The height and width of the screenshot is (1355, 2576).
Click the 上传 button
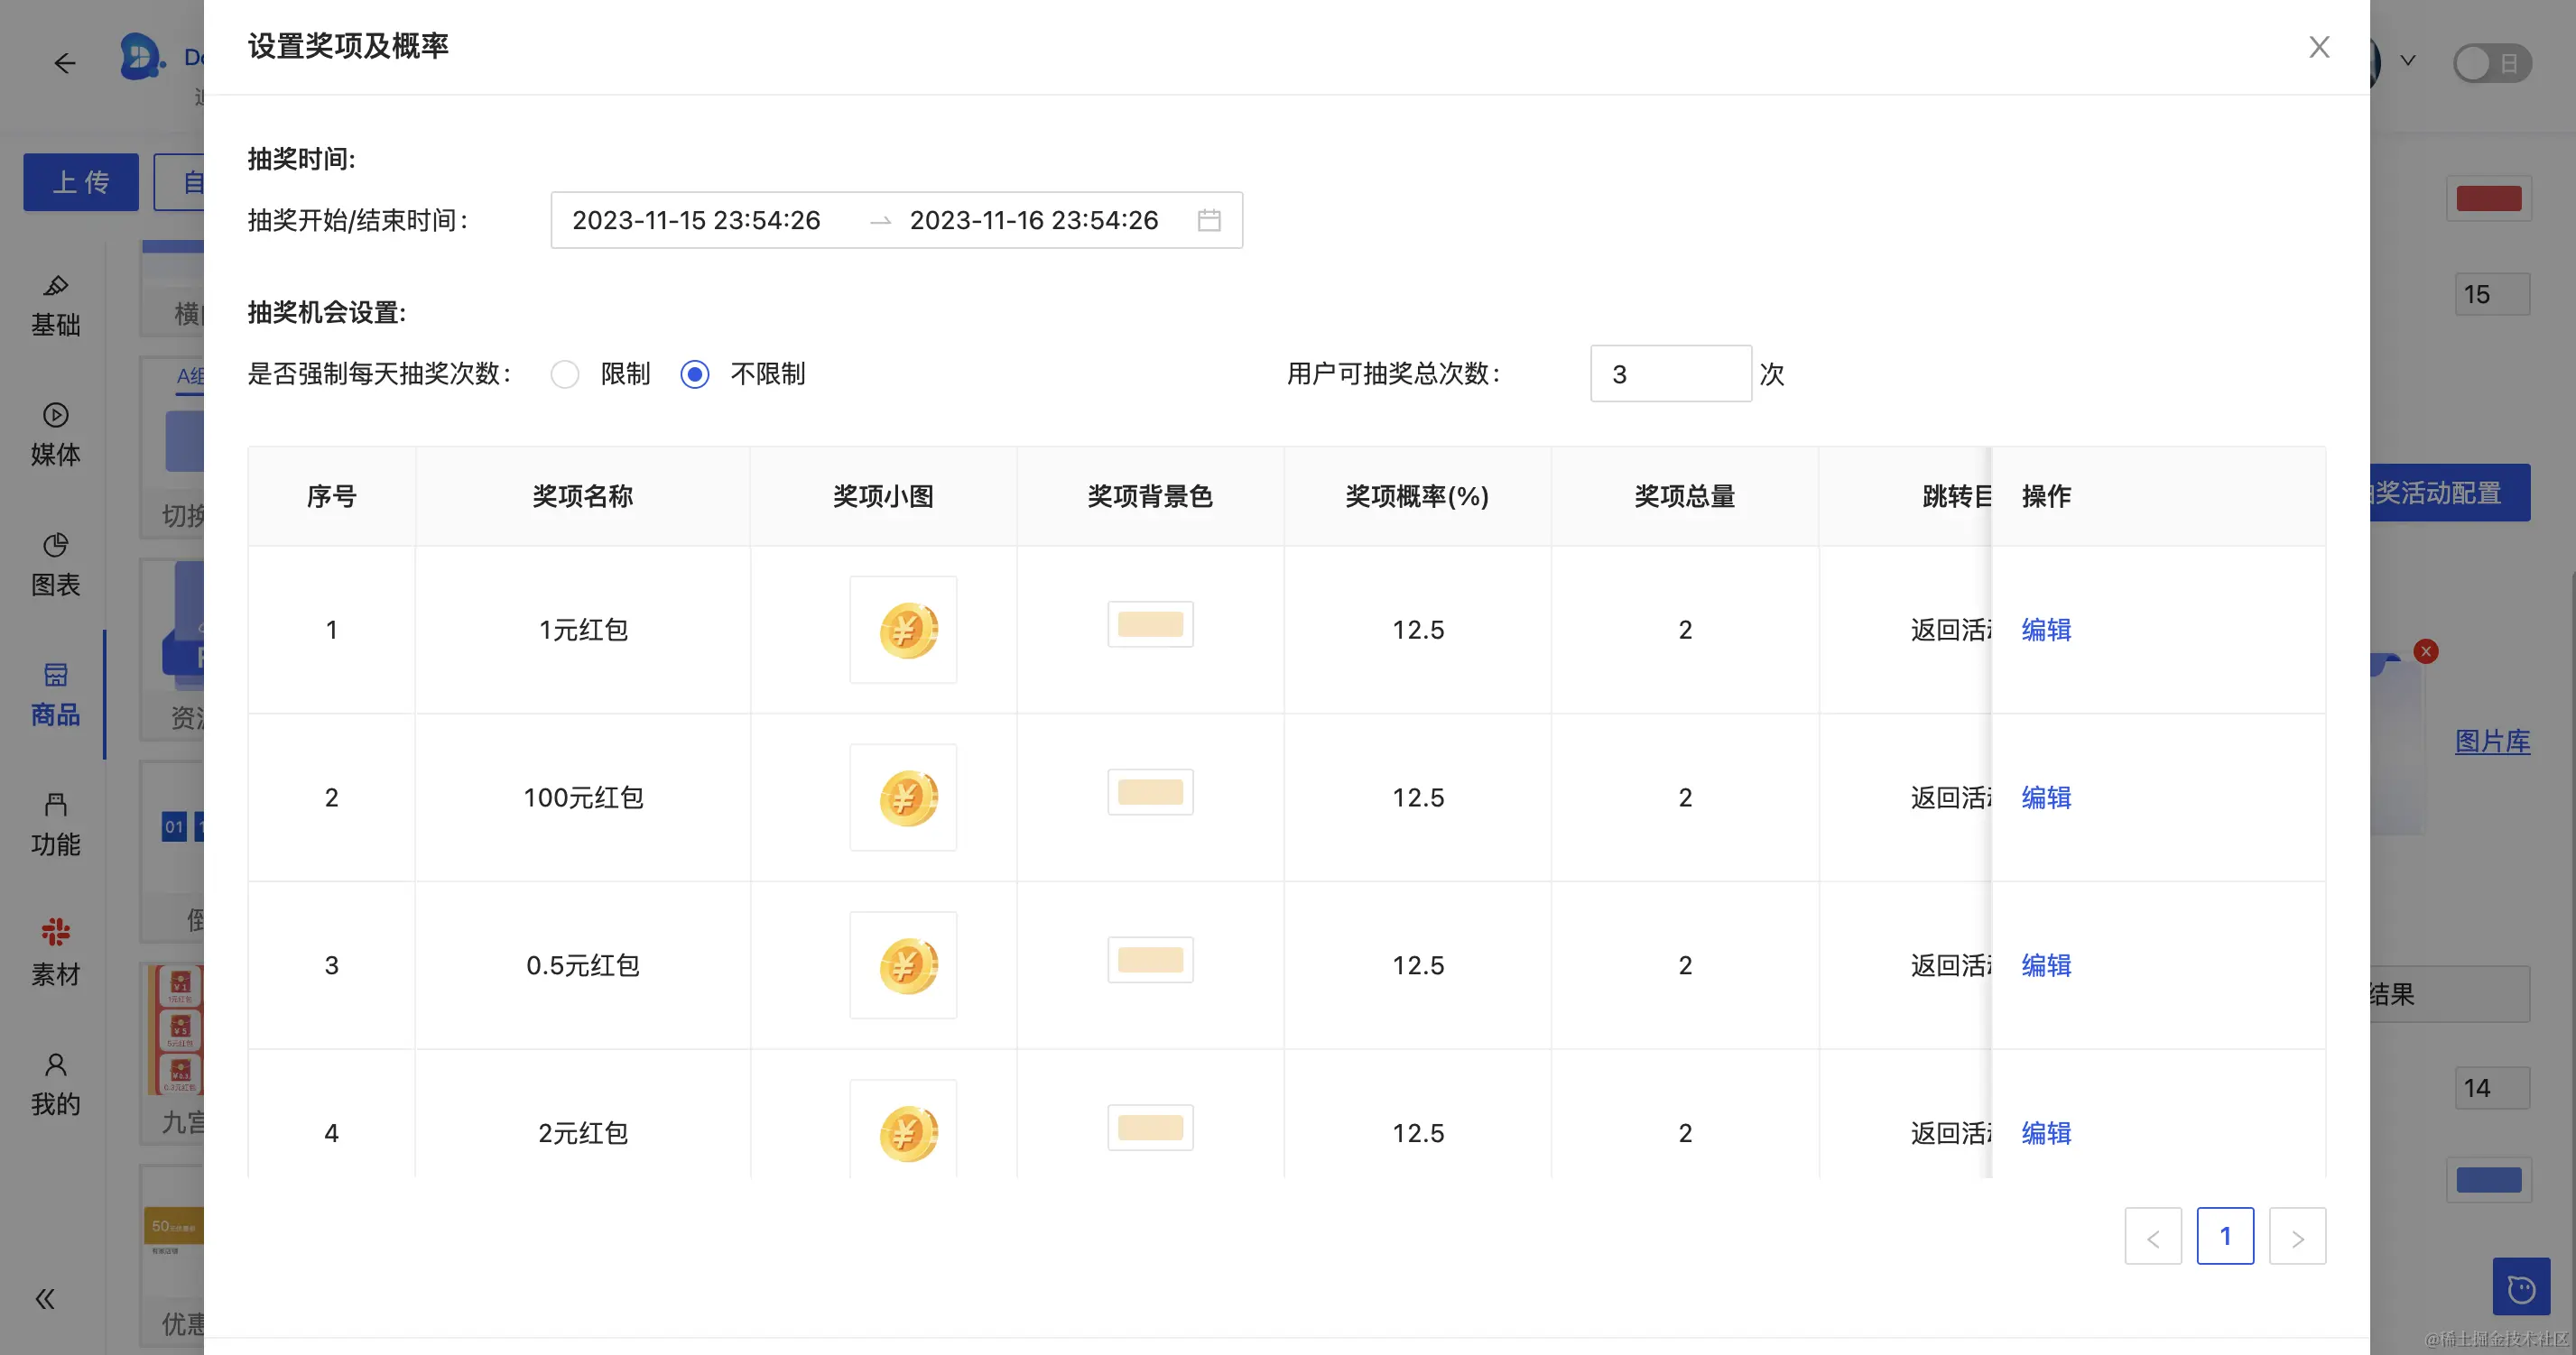pos(81,182)
